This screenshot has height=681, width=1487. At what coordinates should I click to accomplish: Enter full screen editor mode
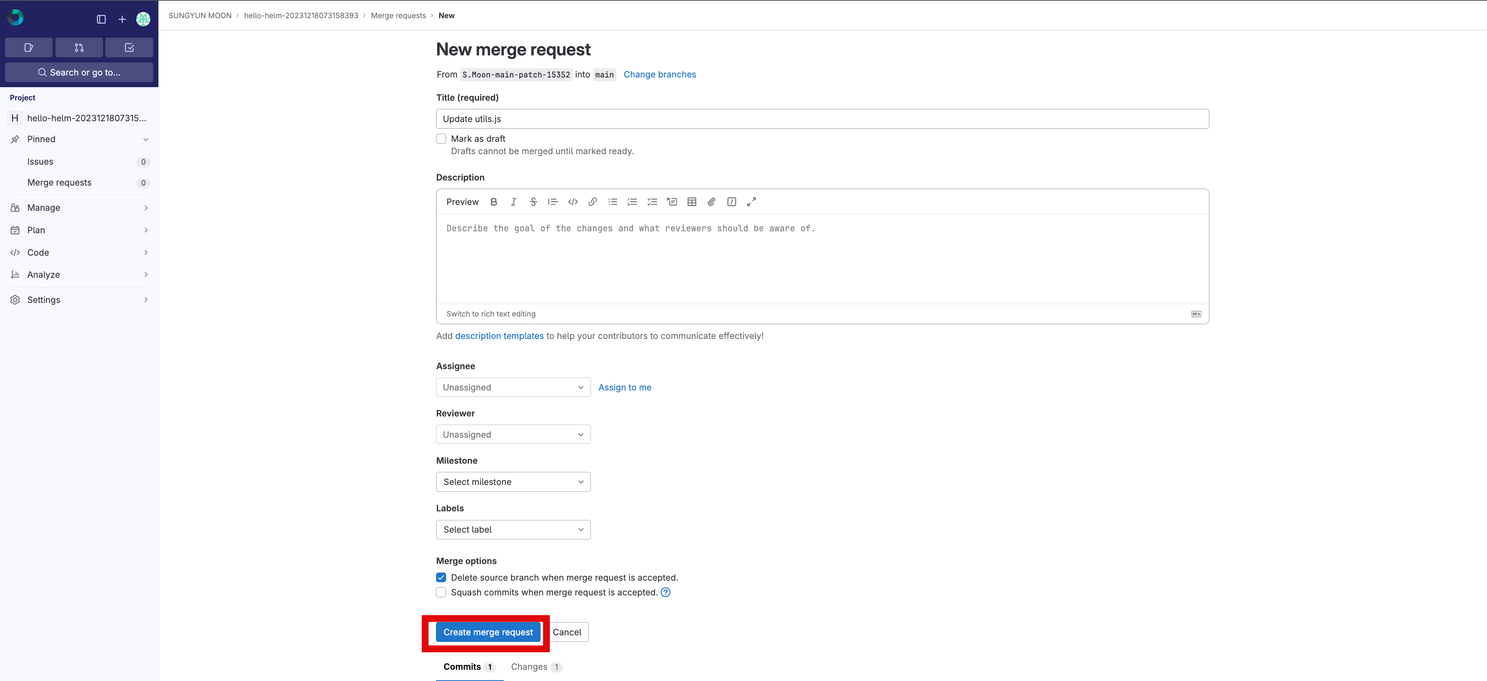pyautogui.click(x=751, y=201)
